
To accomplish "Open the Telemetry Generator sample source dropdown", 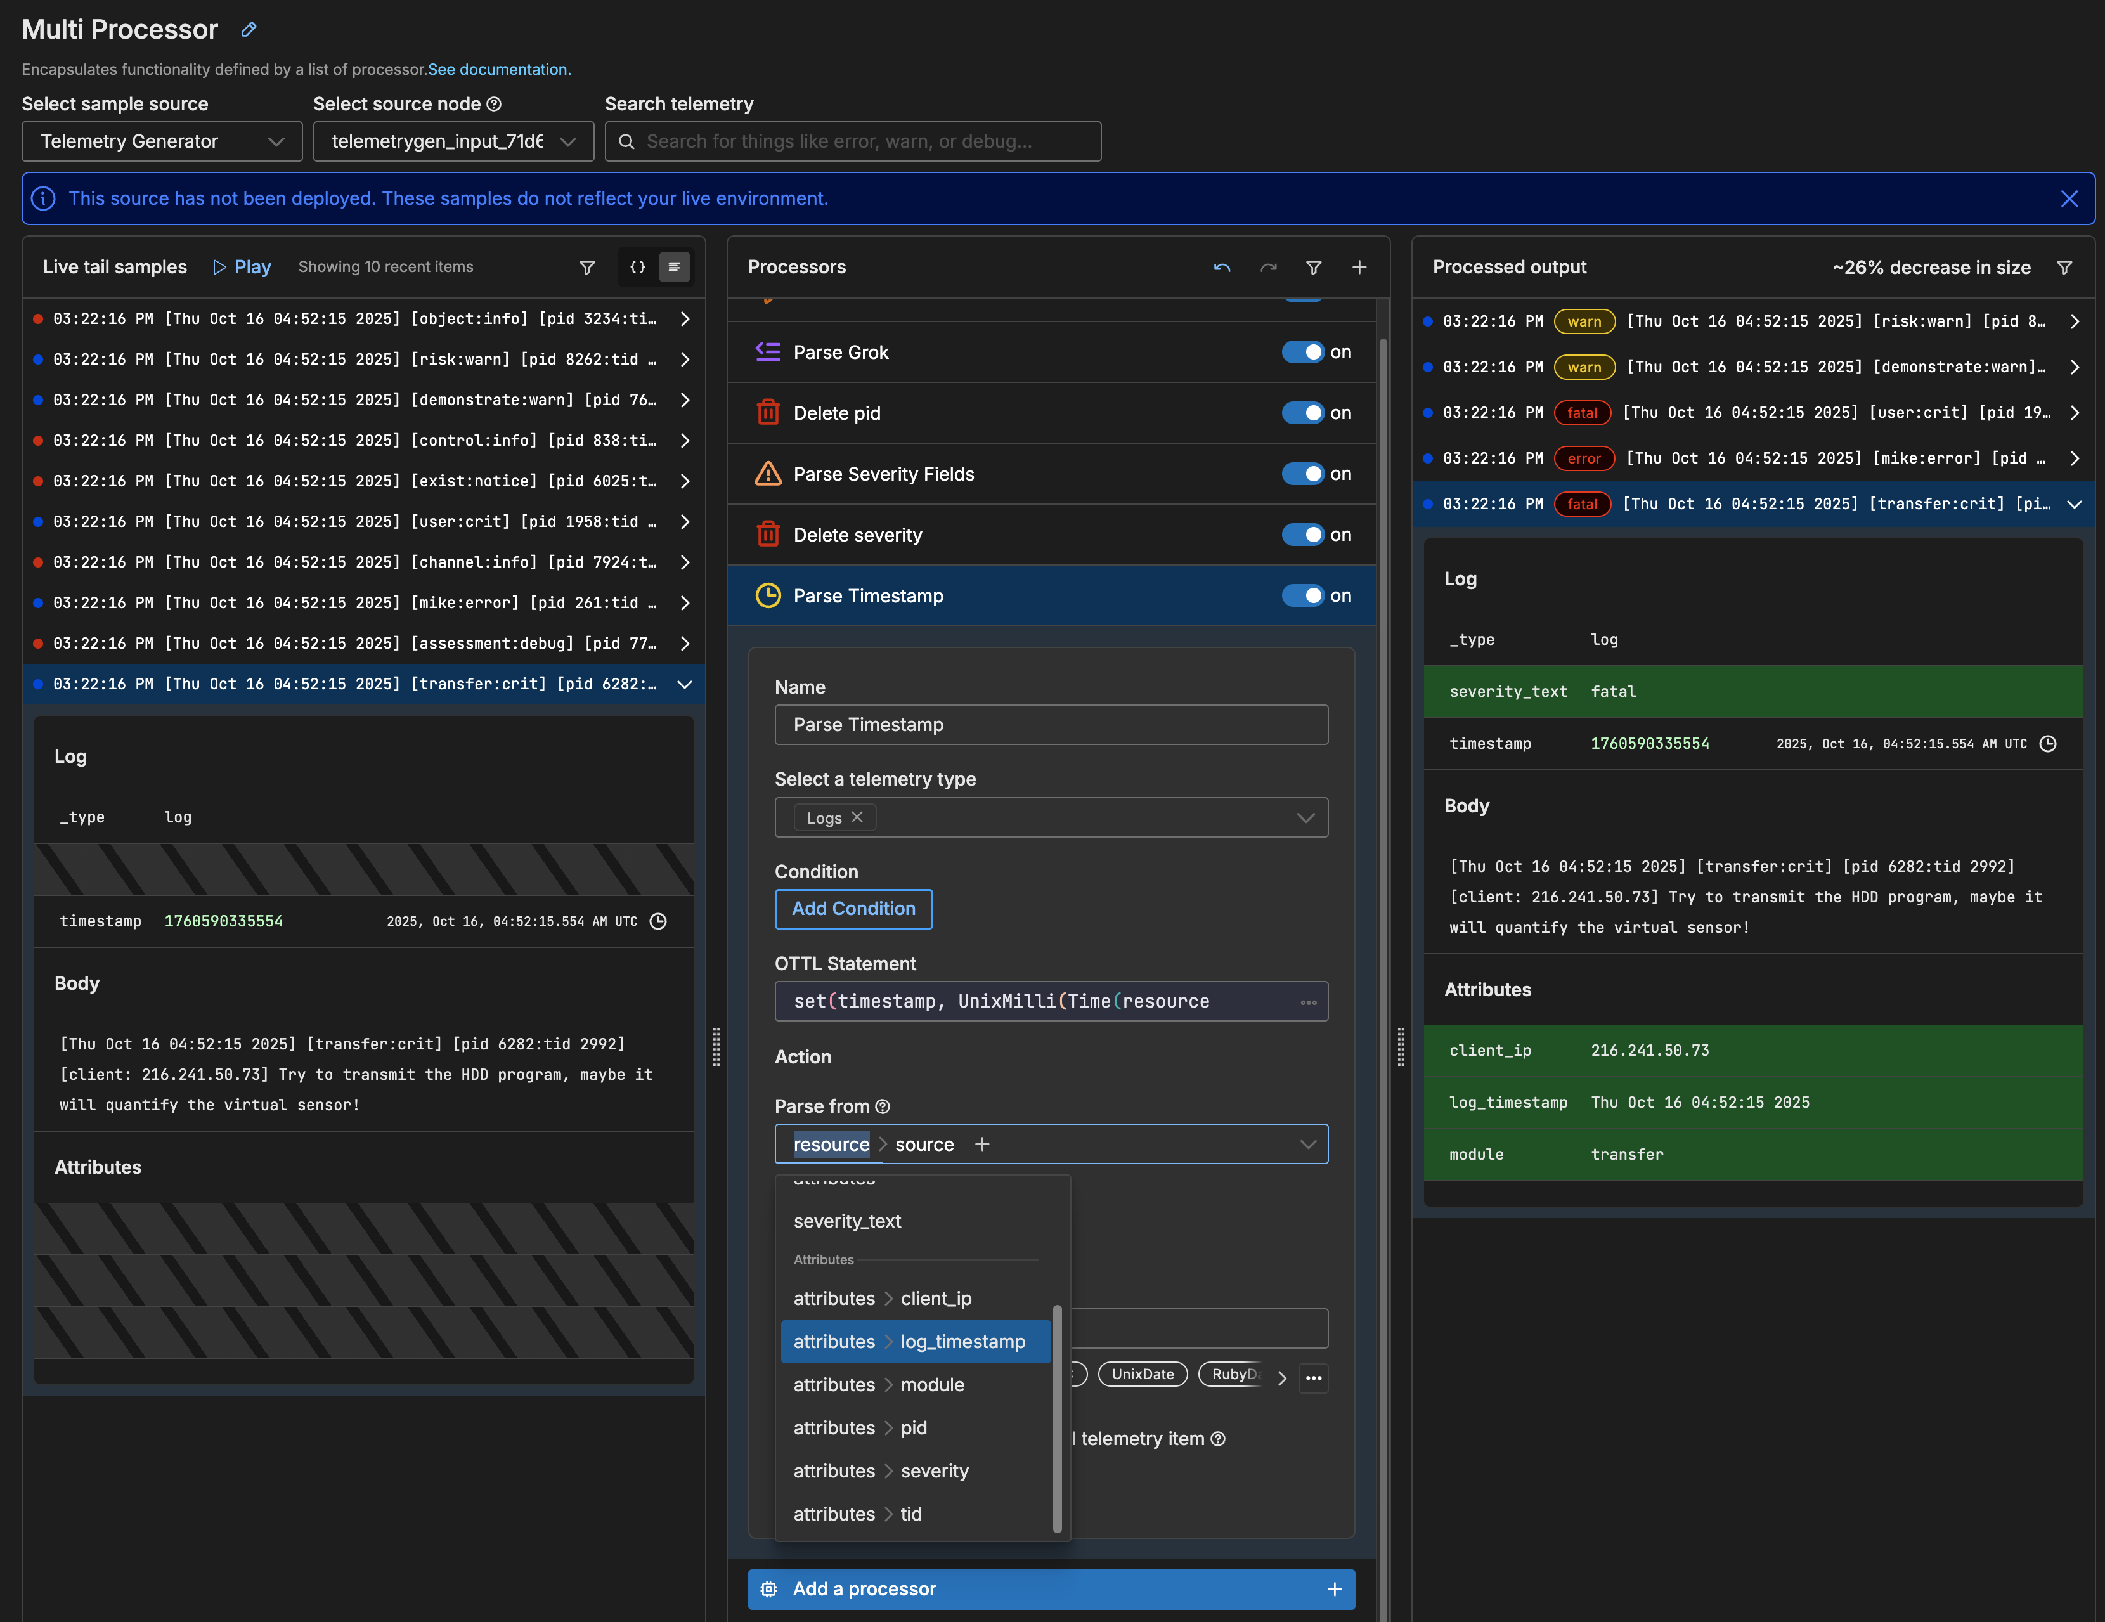I will point(162,141).
